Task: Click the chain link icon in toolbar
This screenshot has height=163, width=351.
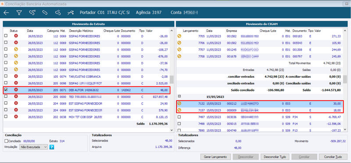Action: point(45,13)
